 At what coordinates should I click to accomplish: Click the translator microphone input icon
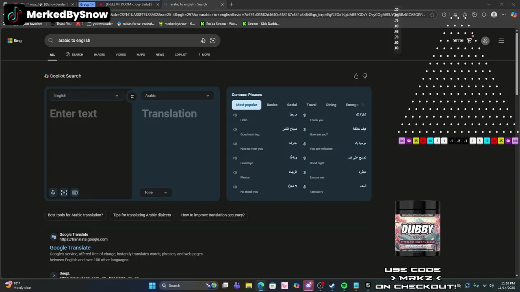(x=53, y=193)
